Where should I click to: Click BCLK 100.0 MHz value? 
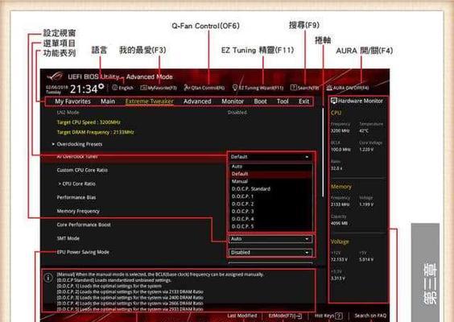[340, 150]
